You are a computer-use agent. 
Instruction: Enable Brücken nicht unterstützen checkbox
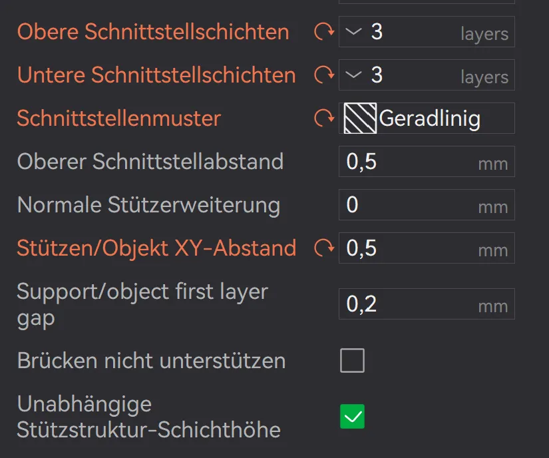352,360
